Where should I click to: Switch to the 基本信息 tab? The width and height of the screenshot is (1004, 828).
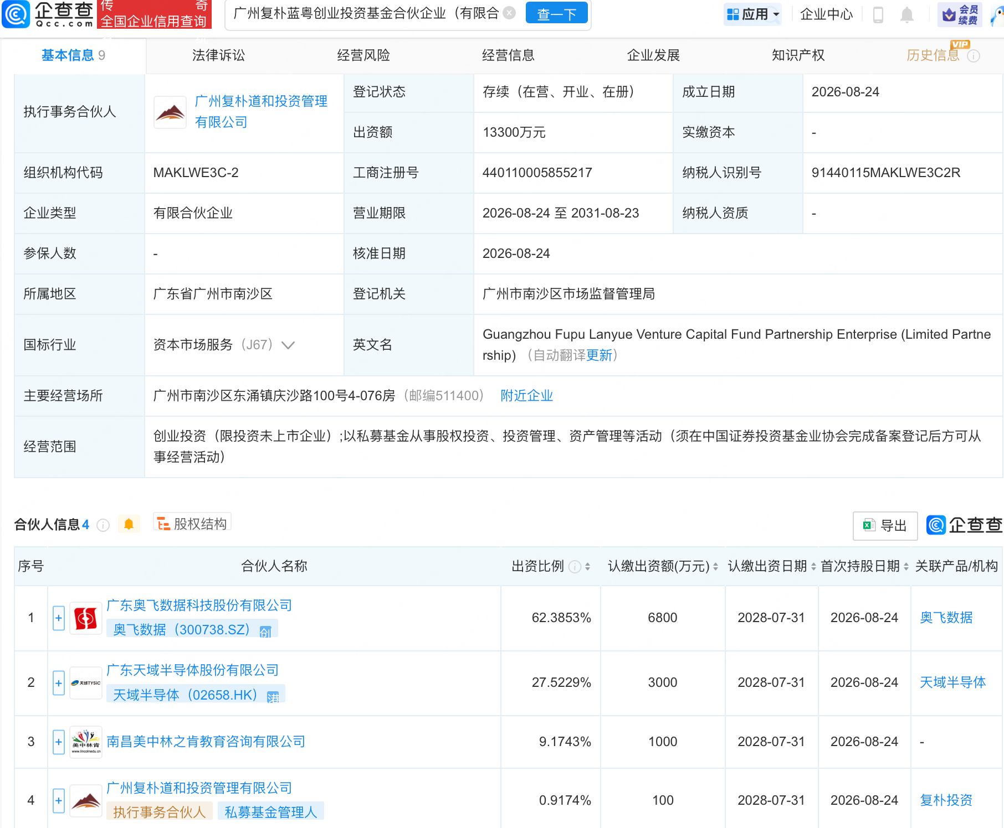[x=73, y=55]
